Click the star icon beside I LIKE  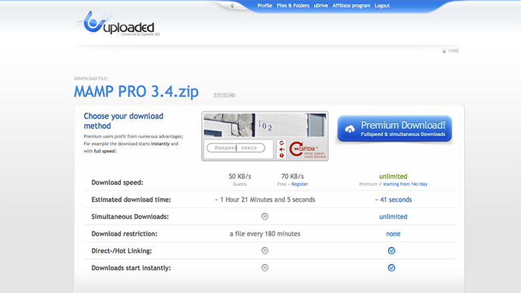click(x=444, y=51)
